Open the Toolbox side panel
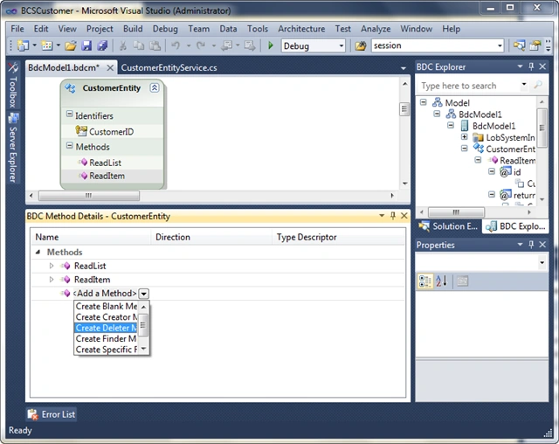This screenshot has width=559, height=444. [x=13, y=86]
